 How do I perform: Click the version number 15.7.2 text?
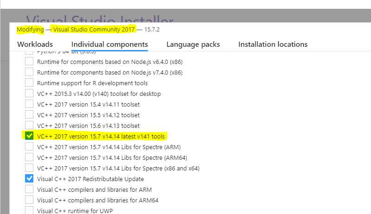pos(152,30)
